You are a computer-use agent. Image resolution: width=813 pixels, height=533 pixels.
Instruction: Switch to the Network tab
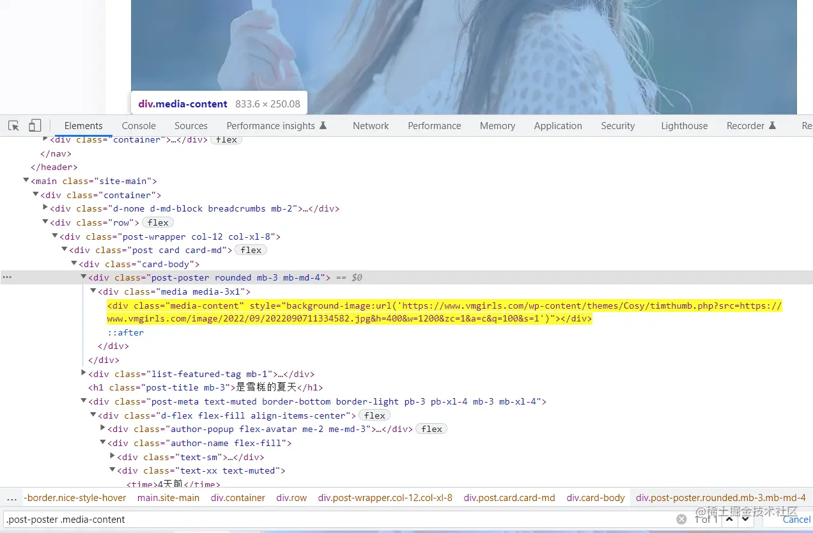click(x=371, y=126)
